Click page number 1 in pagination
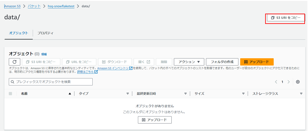308x131 pixels. point(282,82)
